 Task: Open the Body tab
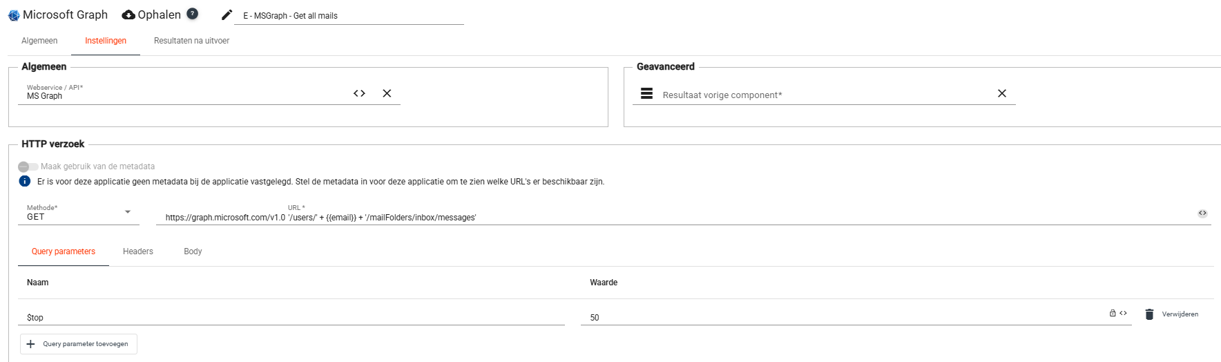pos(193,251)
